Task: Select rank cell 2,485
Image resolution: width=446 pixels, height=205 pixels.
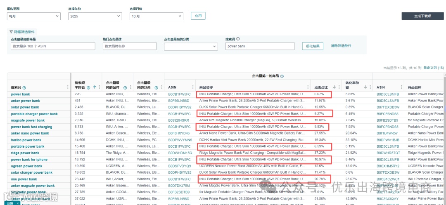Action: pyautogui.click(x=79, y=107)
